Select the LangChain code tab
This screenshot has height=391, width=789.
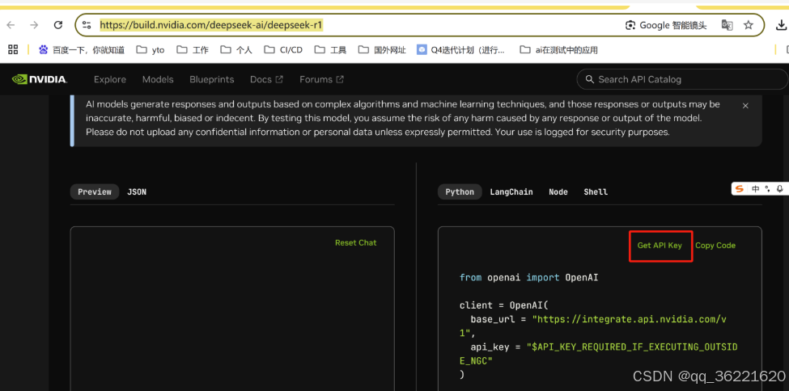coord(511,192)
